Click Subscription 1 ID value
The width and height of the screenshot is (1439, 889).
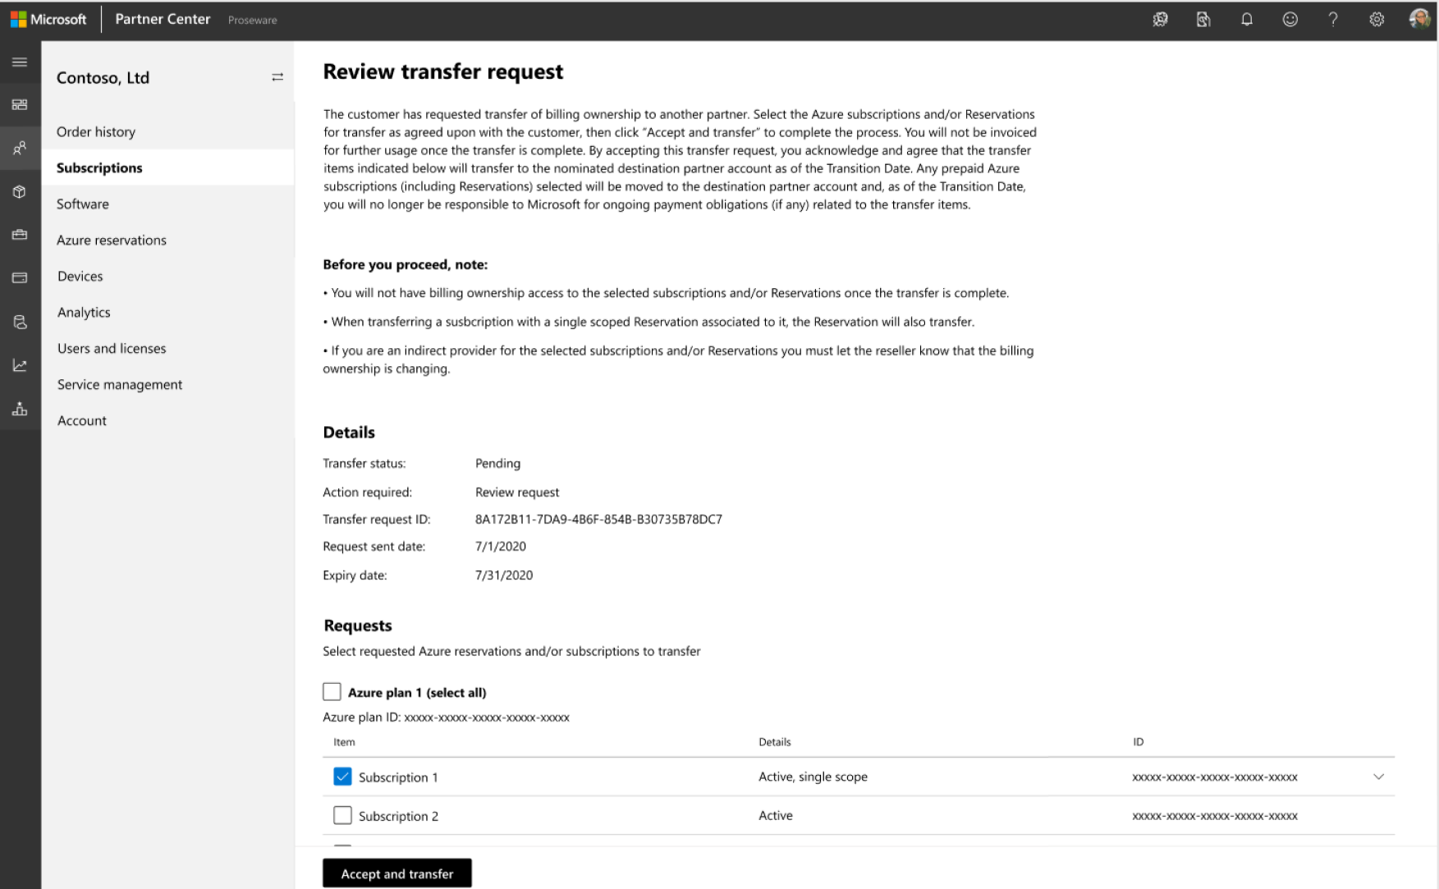tap(1215, 777)
